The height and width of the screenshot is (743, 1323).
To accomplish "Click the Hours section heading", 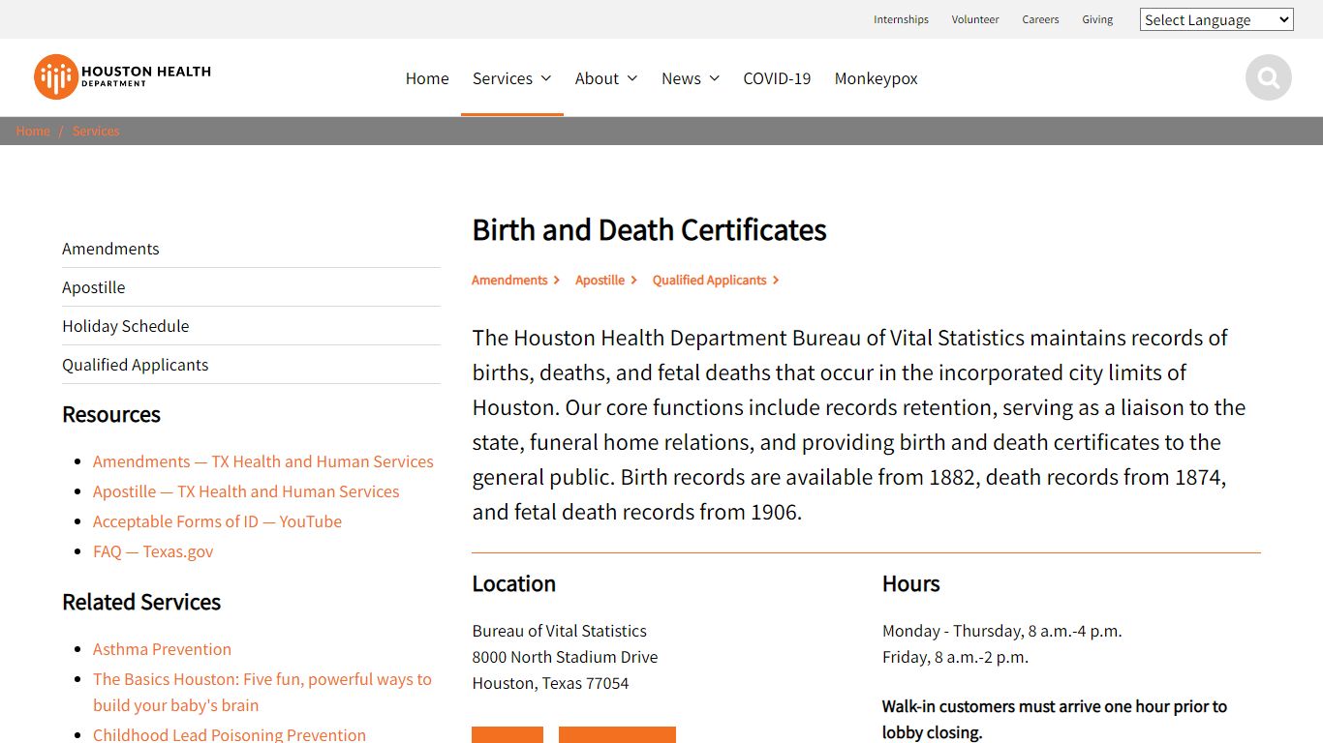I will point(910,583).
